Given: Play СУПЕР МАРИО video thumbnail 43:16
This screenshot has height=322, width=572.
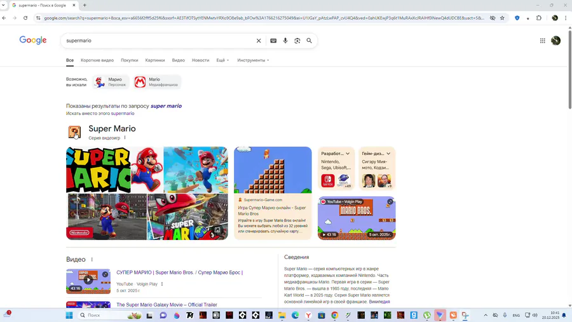Looking at the screenshot, I should point(88,281).
